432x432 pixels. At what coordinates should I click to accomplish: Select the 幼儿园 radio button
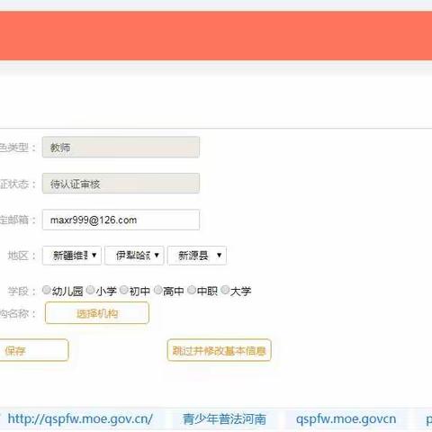pyautogui.click(x=47, y=290)
